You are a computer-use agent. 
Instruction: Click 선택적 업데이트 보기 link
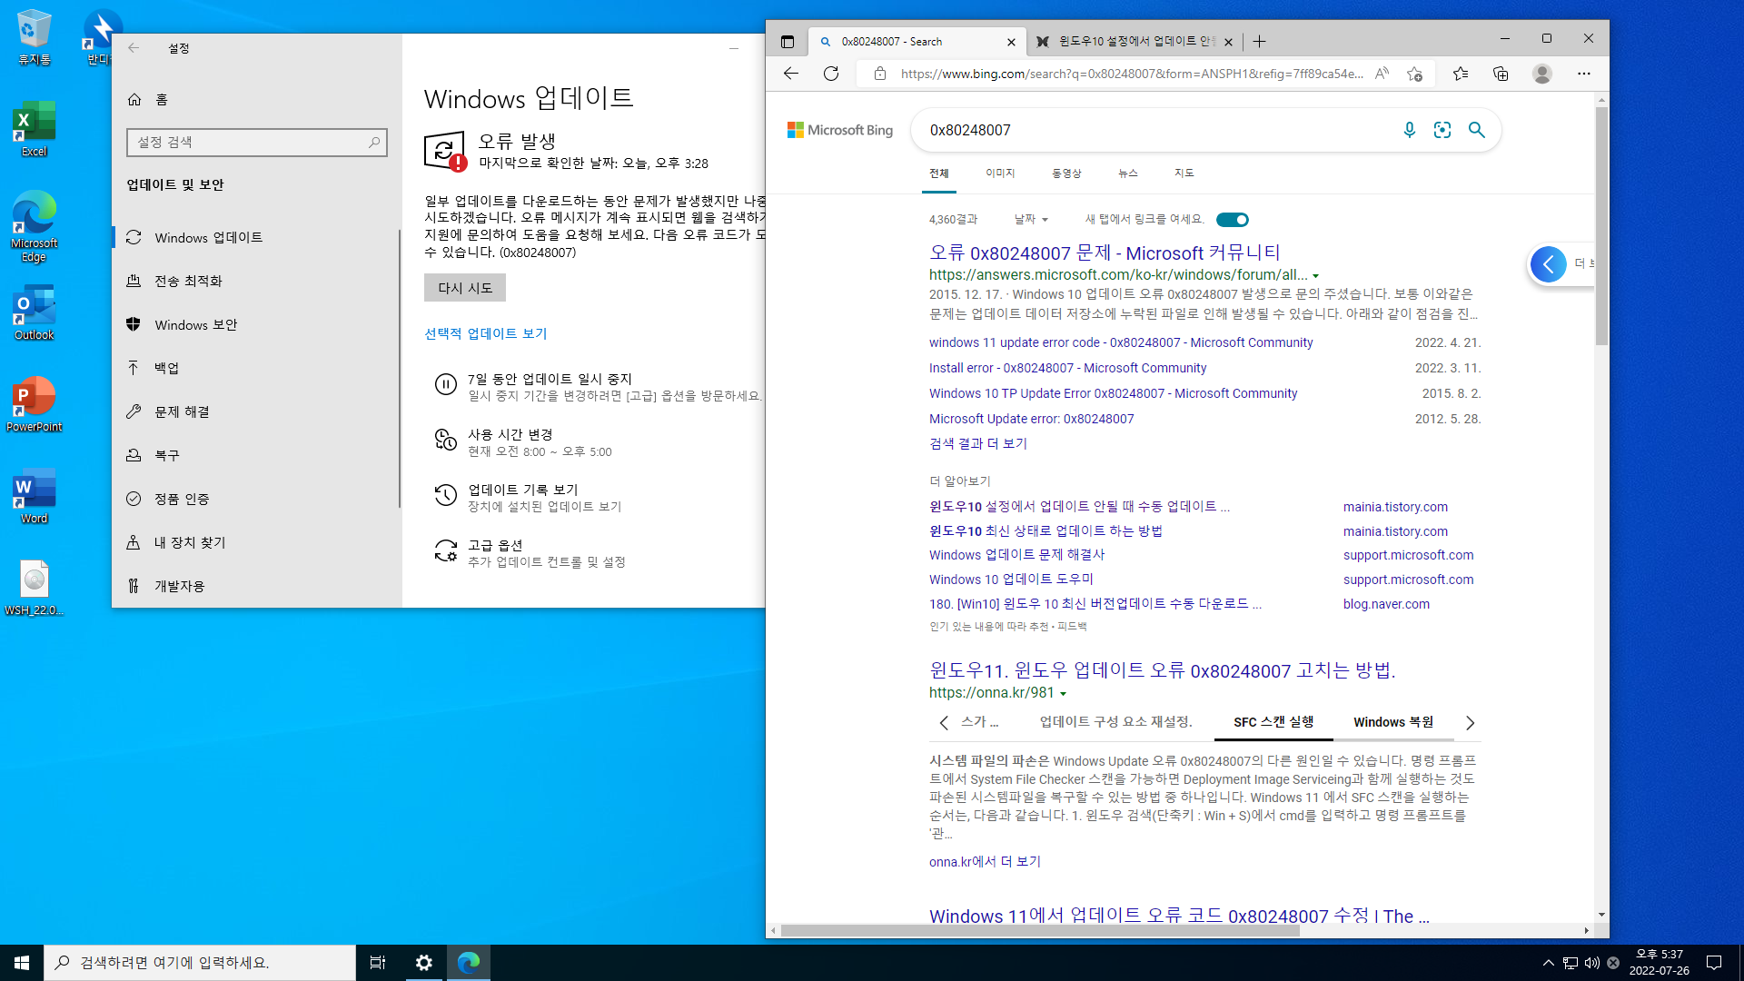[x=486, y=334]
